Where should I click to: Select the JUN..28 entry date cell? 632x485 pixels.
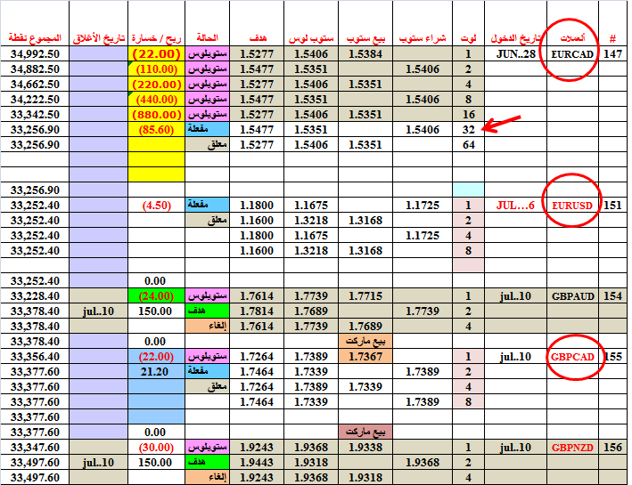514,54
